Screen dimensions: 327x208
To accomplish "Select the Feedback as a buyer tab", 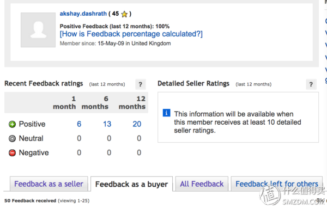I will tap(131, 184).
